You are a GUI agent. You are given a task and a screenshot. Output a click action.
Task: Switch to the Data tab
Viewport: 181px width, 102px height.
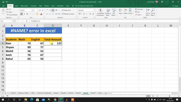pyautogui.click(x=40, y=6)
